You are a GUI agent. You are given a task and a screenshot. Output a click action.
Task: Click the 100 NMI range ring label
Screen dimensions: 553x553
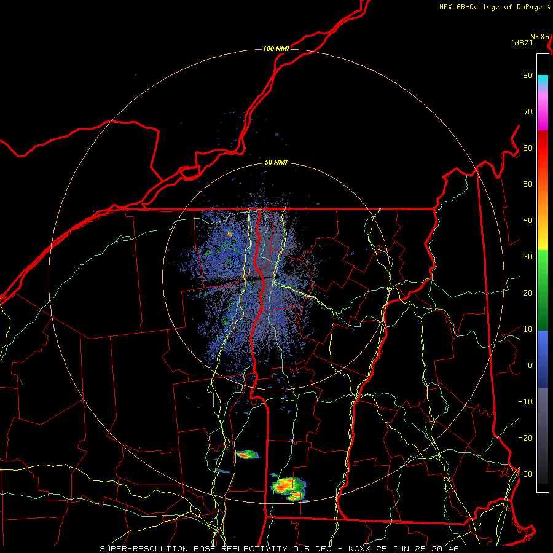coord(276,49)
